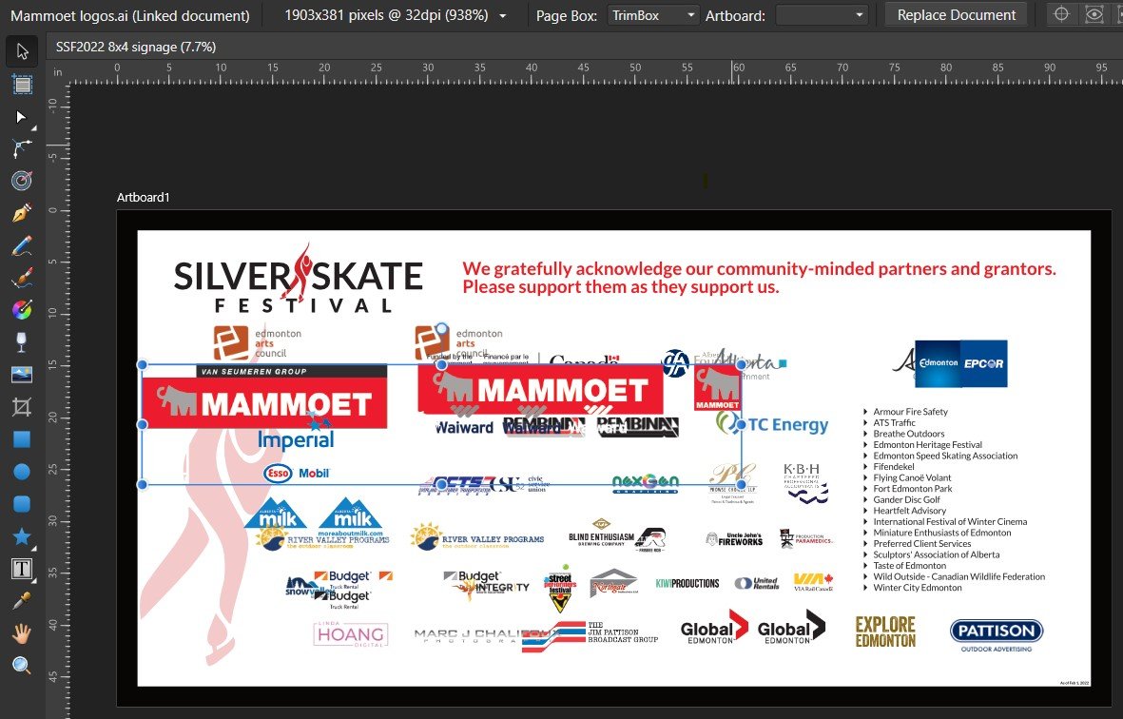Activate the Fill tool color wheel
This screenshot has height=719, width=1123.
tap(22, 309)
